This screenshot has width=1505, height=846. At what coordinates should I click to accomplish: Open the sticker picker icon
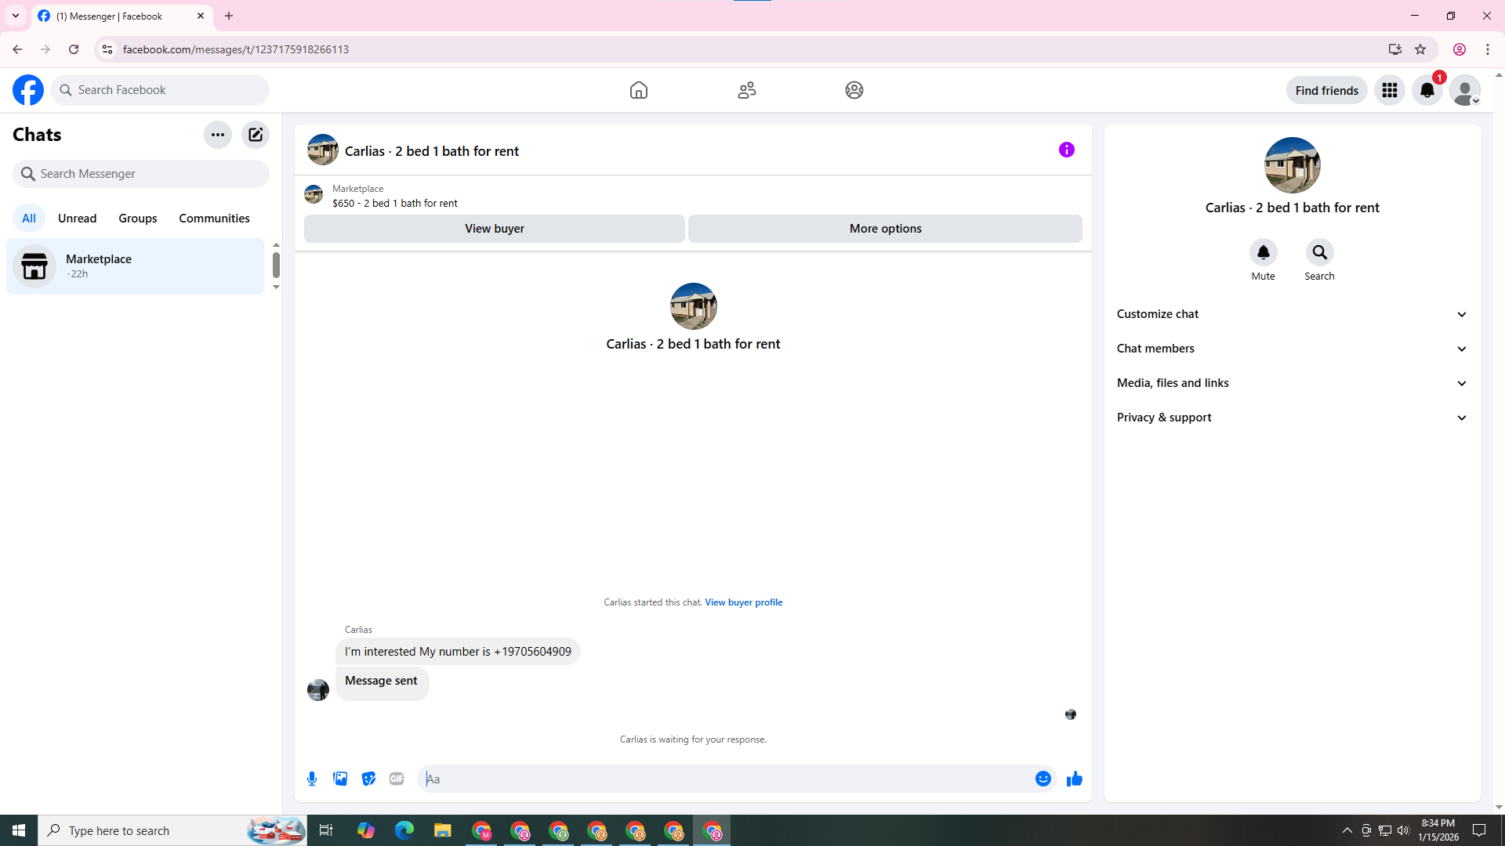368,779
